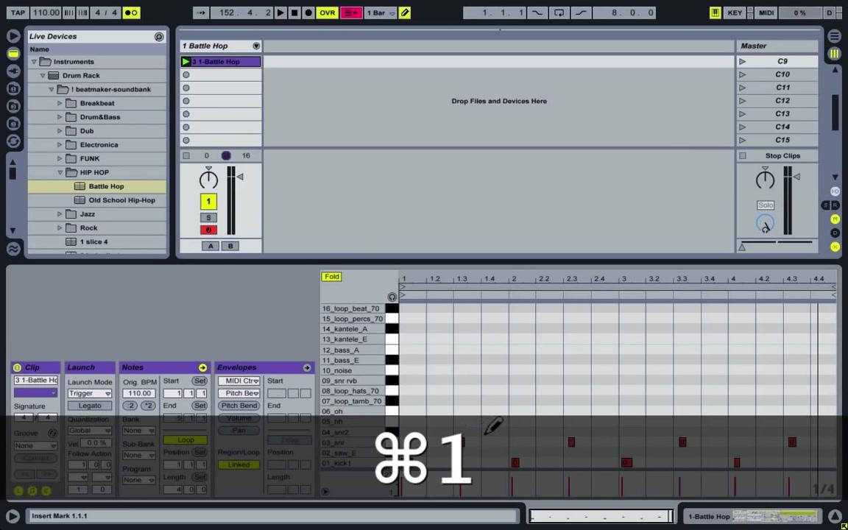This screenshot has height=530, width=848.
Task: Enable Legato in the Launch panel
Action: [x=90, y=406]
